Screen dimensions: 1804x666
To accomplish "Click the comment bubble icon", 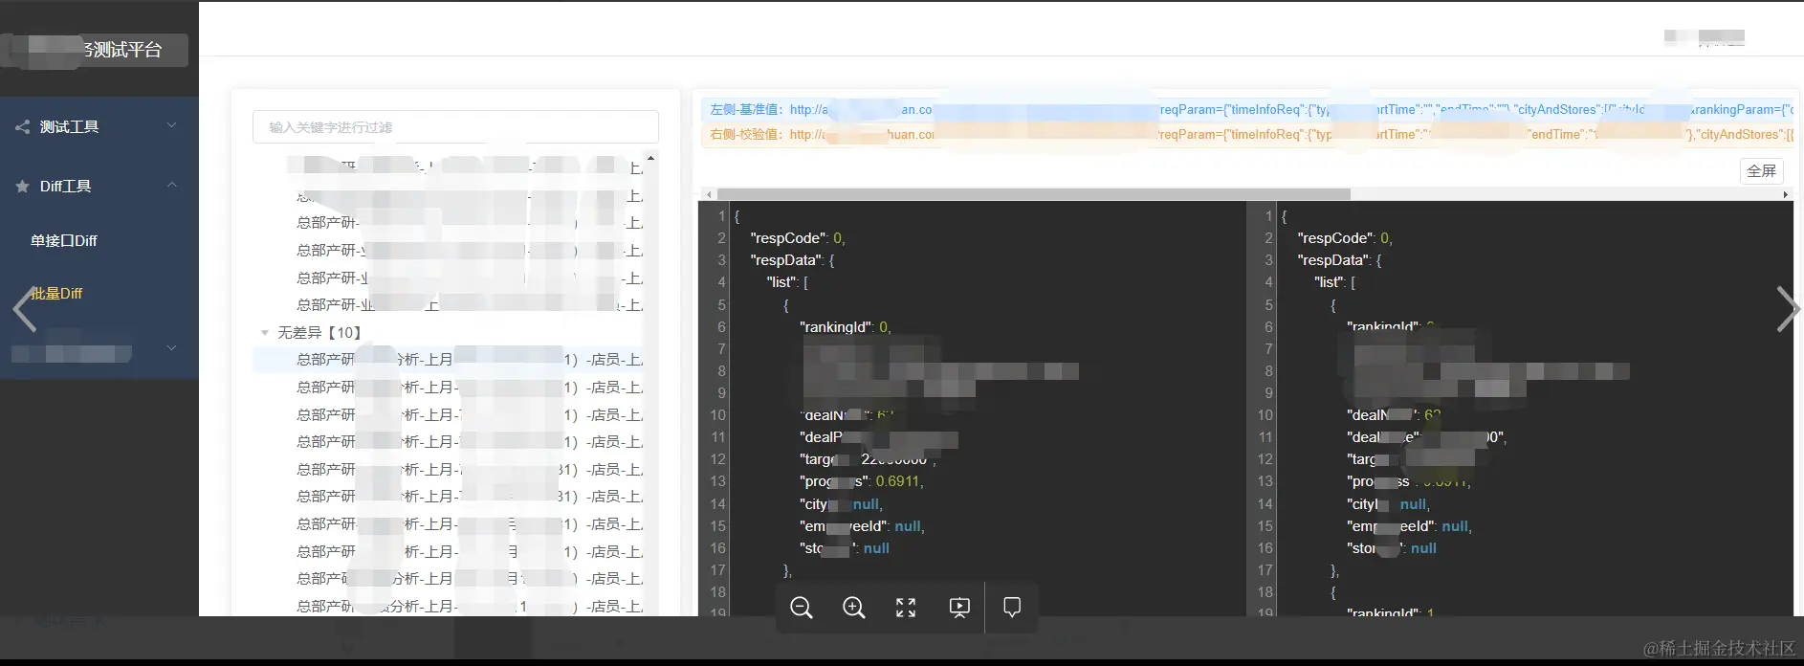I will (1012, 608).
